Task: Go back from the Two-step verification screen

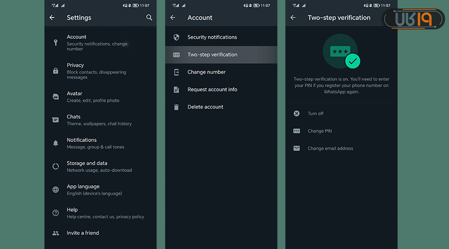Action: click(x=293, y=17)
